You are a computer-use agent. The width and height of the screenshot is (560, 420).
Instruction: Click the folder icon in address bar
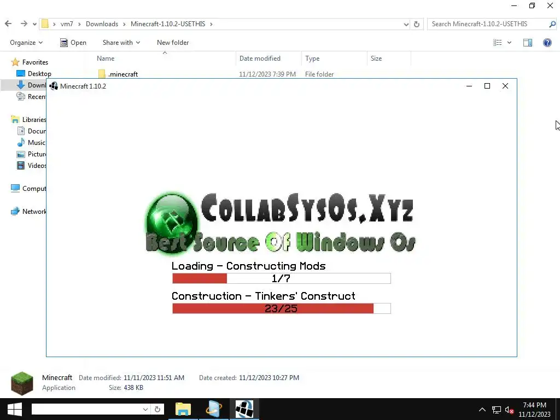45,24
